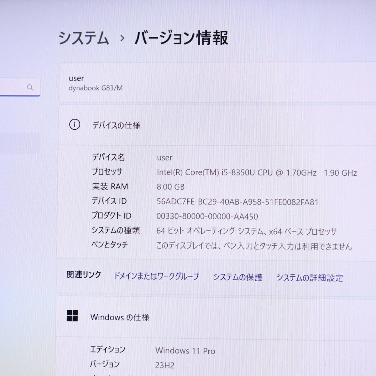Open システムの詳細設定 link
This screenshot has height=376, width=376.
pos(310,278)
